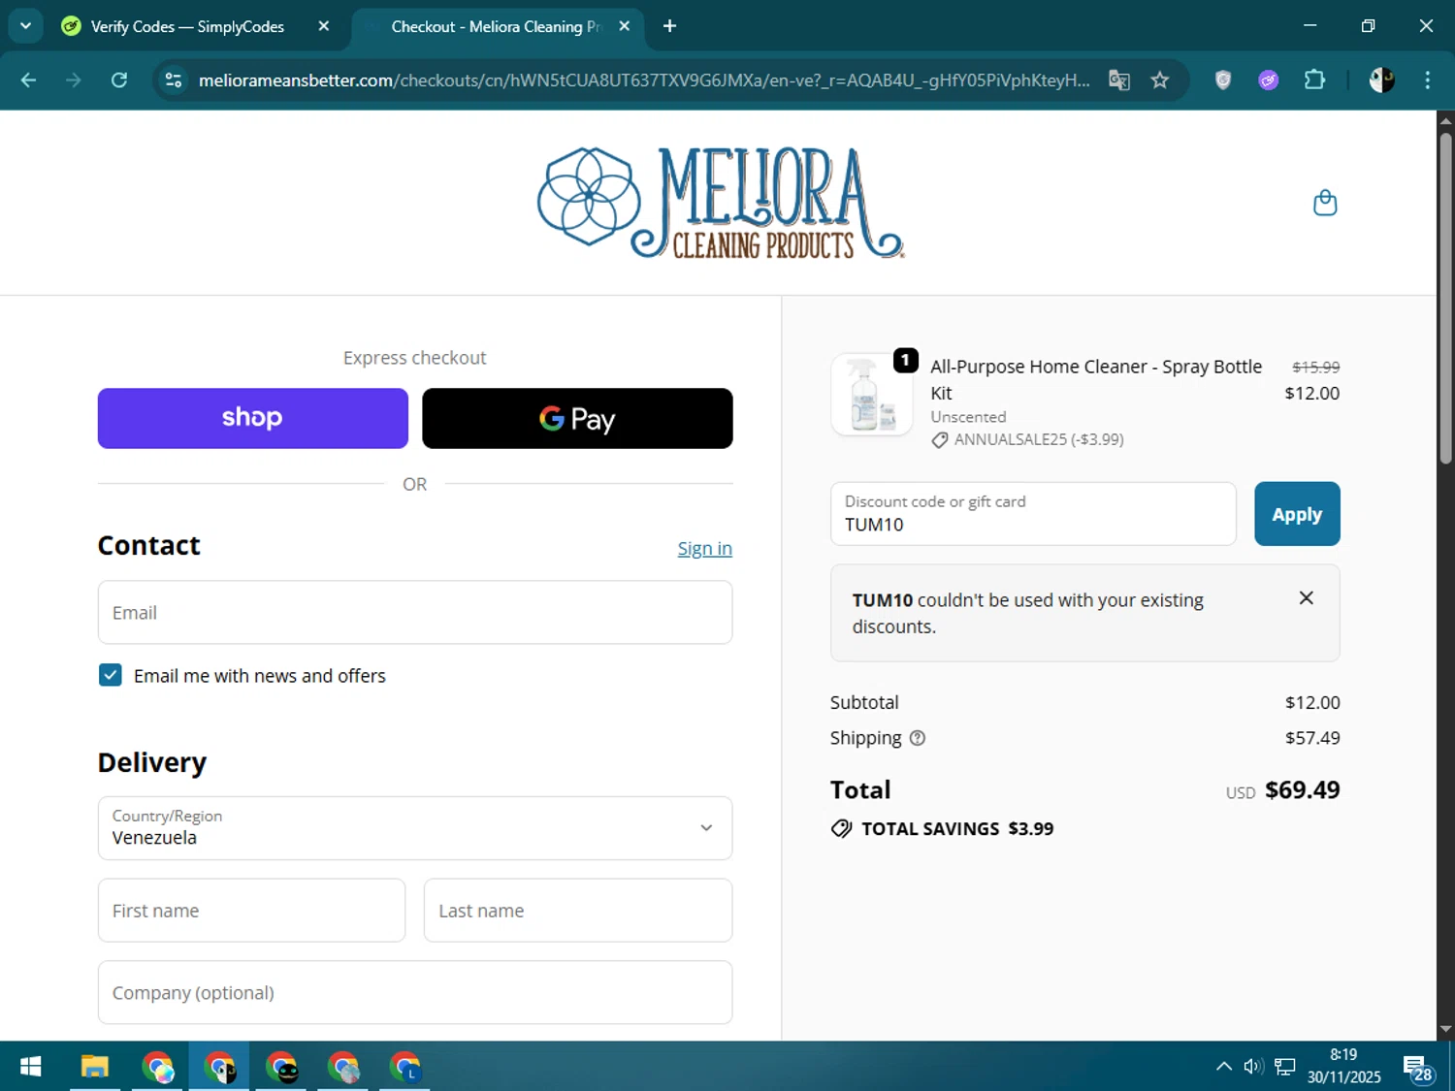Open the shopping bag cart icon
1455x1091 pixels.
pos(1325,203)
